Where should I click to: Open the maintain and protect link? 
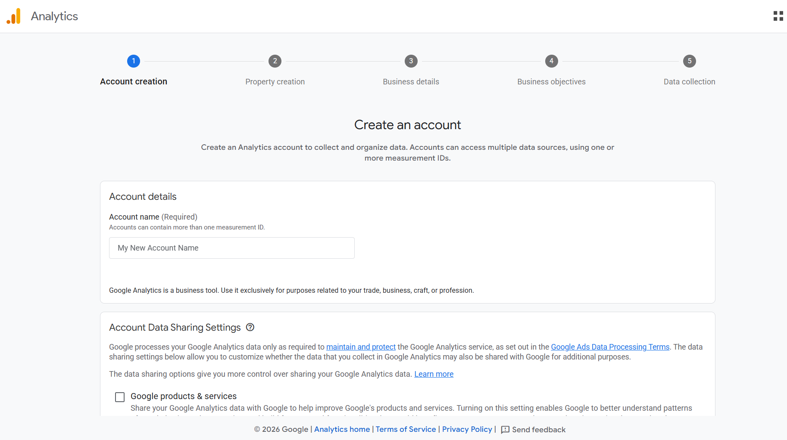pos(361,347)
